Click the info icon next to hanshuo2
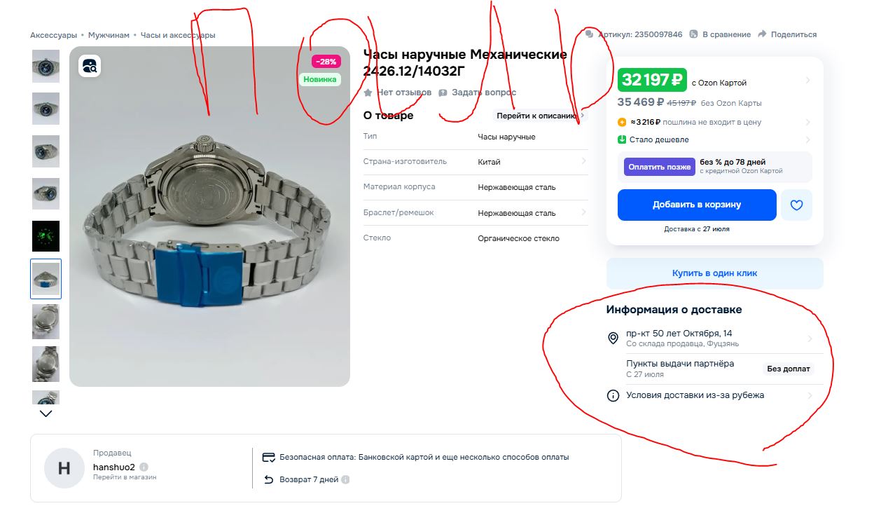This screenshot has height=520, width=874. click(x=144, y=467)
